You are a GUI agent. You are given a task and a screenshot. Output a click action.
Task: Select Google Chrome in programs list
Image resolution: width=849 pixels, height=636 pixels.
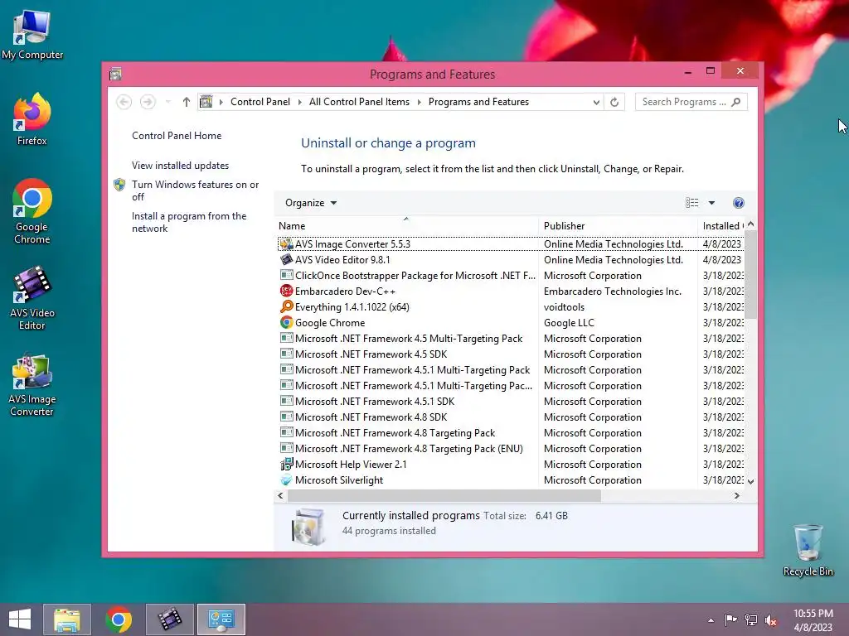pos(510,322)
